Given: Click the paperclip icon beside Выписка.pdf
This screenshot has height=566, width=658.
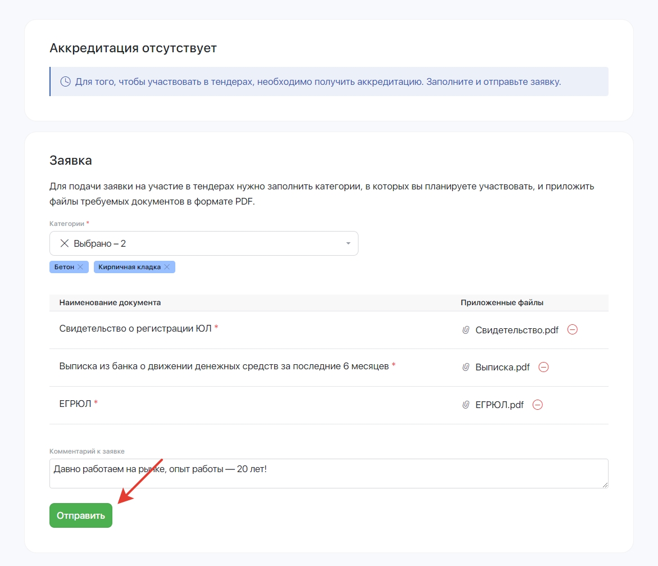Looking at the screenshot, I should click(x=465, y=367).
